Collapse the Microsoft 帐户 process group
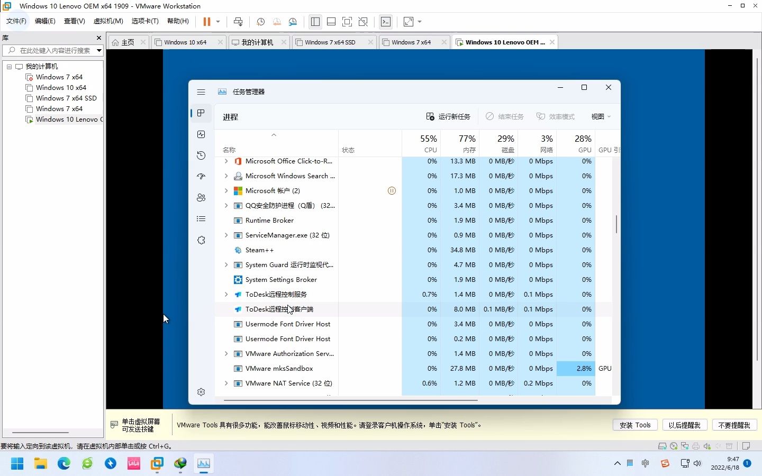This screenshot has width=762, height=476. (x=226, y=190)
